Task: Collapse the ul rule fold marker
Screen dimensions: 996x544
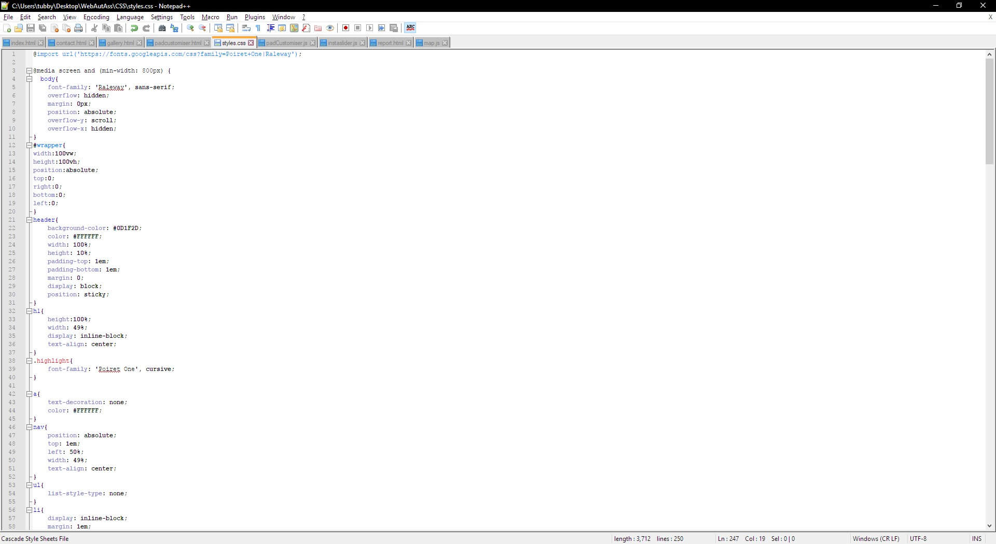Action: click(30, 485)
